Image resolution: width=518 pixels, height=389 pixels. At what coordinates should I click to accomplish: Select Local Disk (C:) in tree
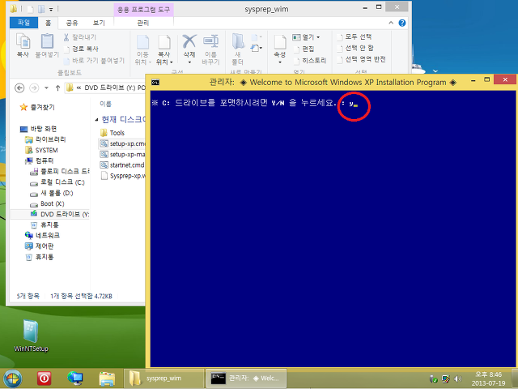pos(57,182)
